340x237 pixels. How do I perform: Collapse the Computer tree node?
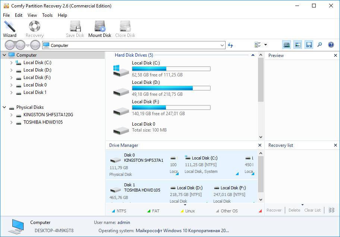click(x=4, y=55)
